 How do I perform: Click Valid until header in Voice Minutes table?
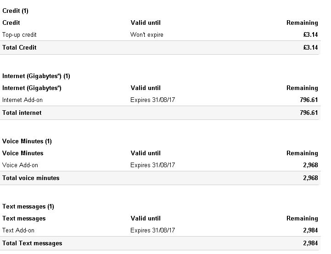(146, 153)
